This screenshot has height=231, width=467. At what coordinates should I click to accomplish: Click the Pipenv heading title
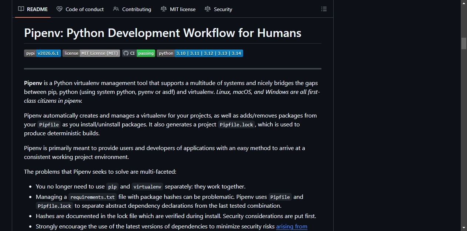[163, 33]
